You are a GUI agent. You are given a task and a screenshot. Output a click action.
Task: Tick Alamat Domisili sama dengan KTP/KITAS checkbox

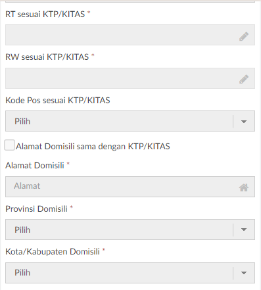(9, 145)
